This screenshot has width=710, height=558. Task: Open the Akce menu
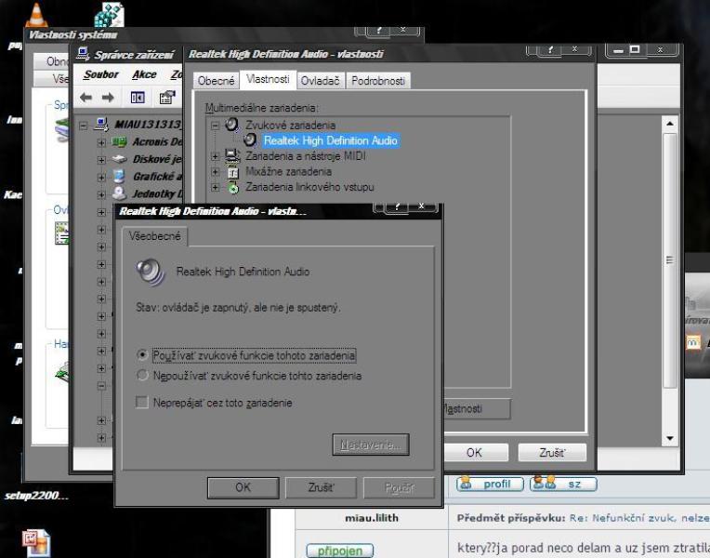pos(144,74)
